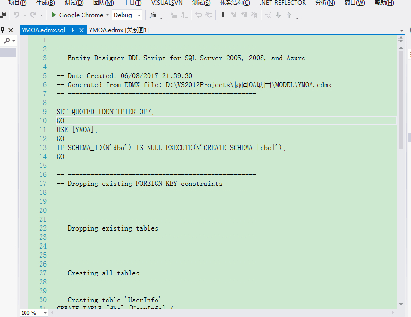The width and height of the screenshot is (411, 317).
Task: Open the 100 % zoom level dropdown
Action: [x=45, y=313]
